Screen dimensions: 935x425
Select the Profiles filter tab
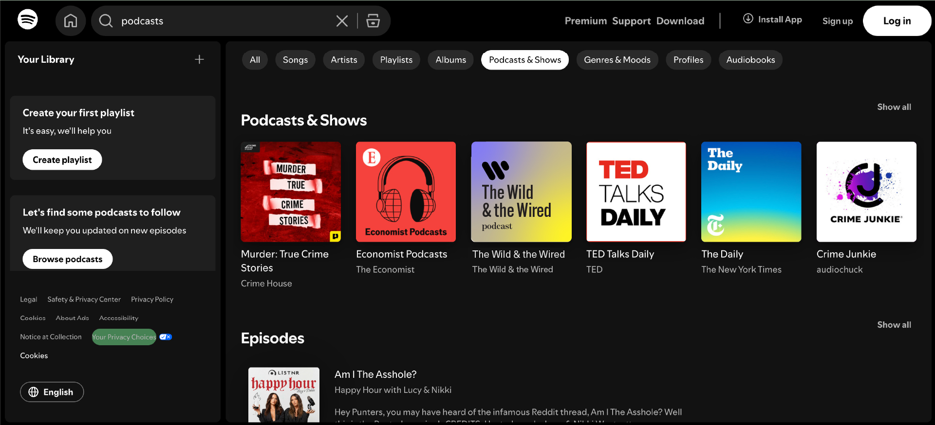[688, 60]
